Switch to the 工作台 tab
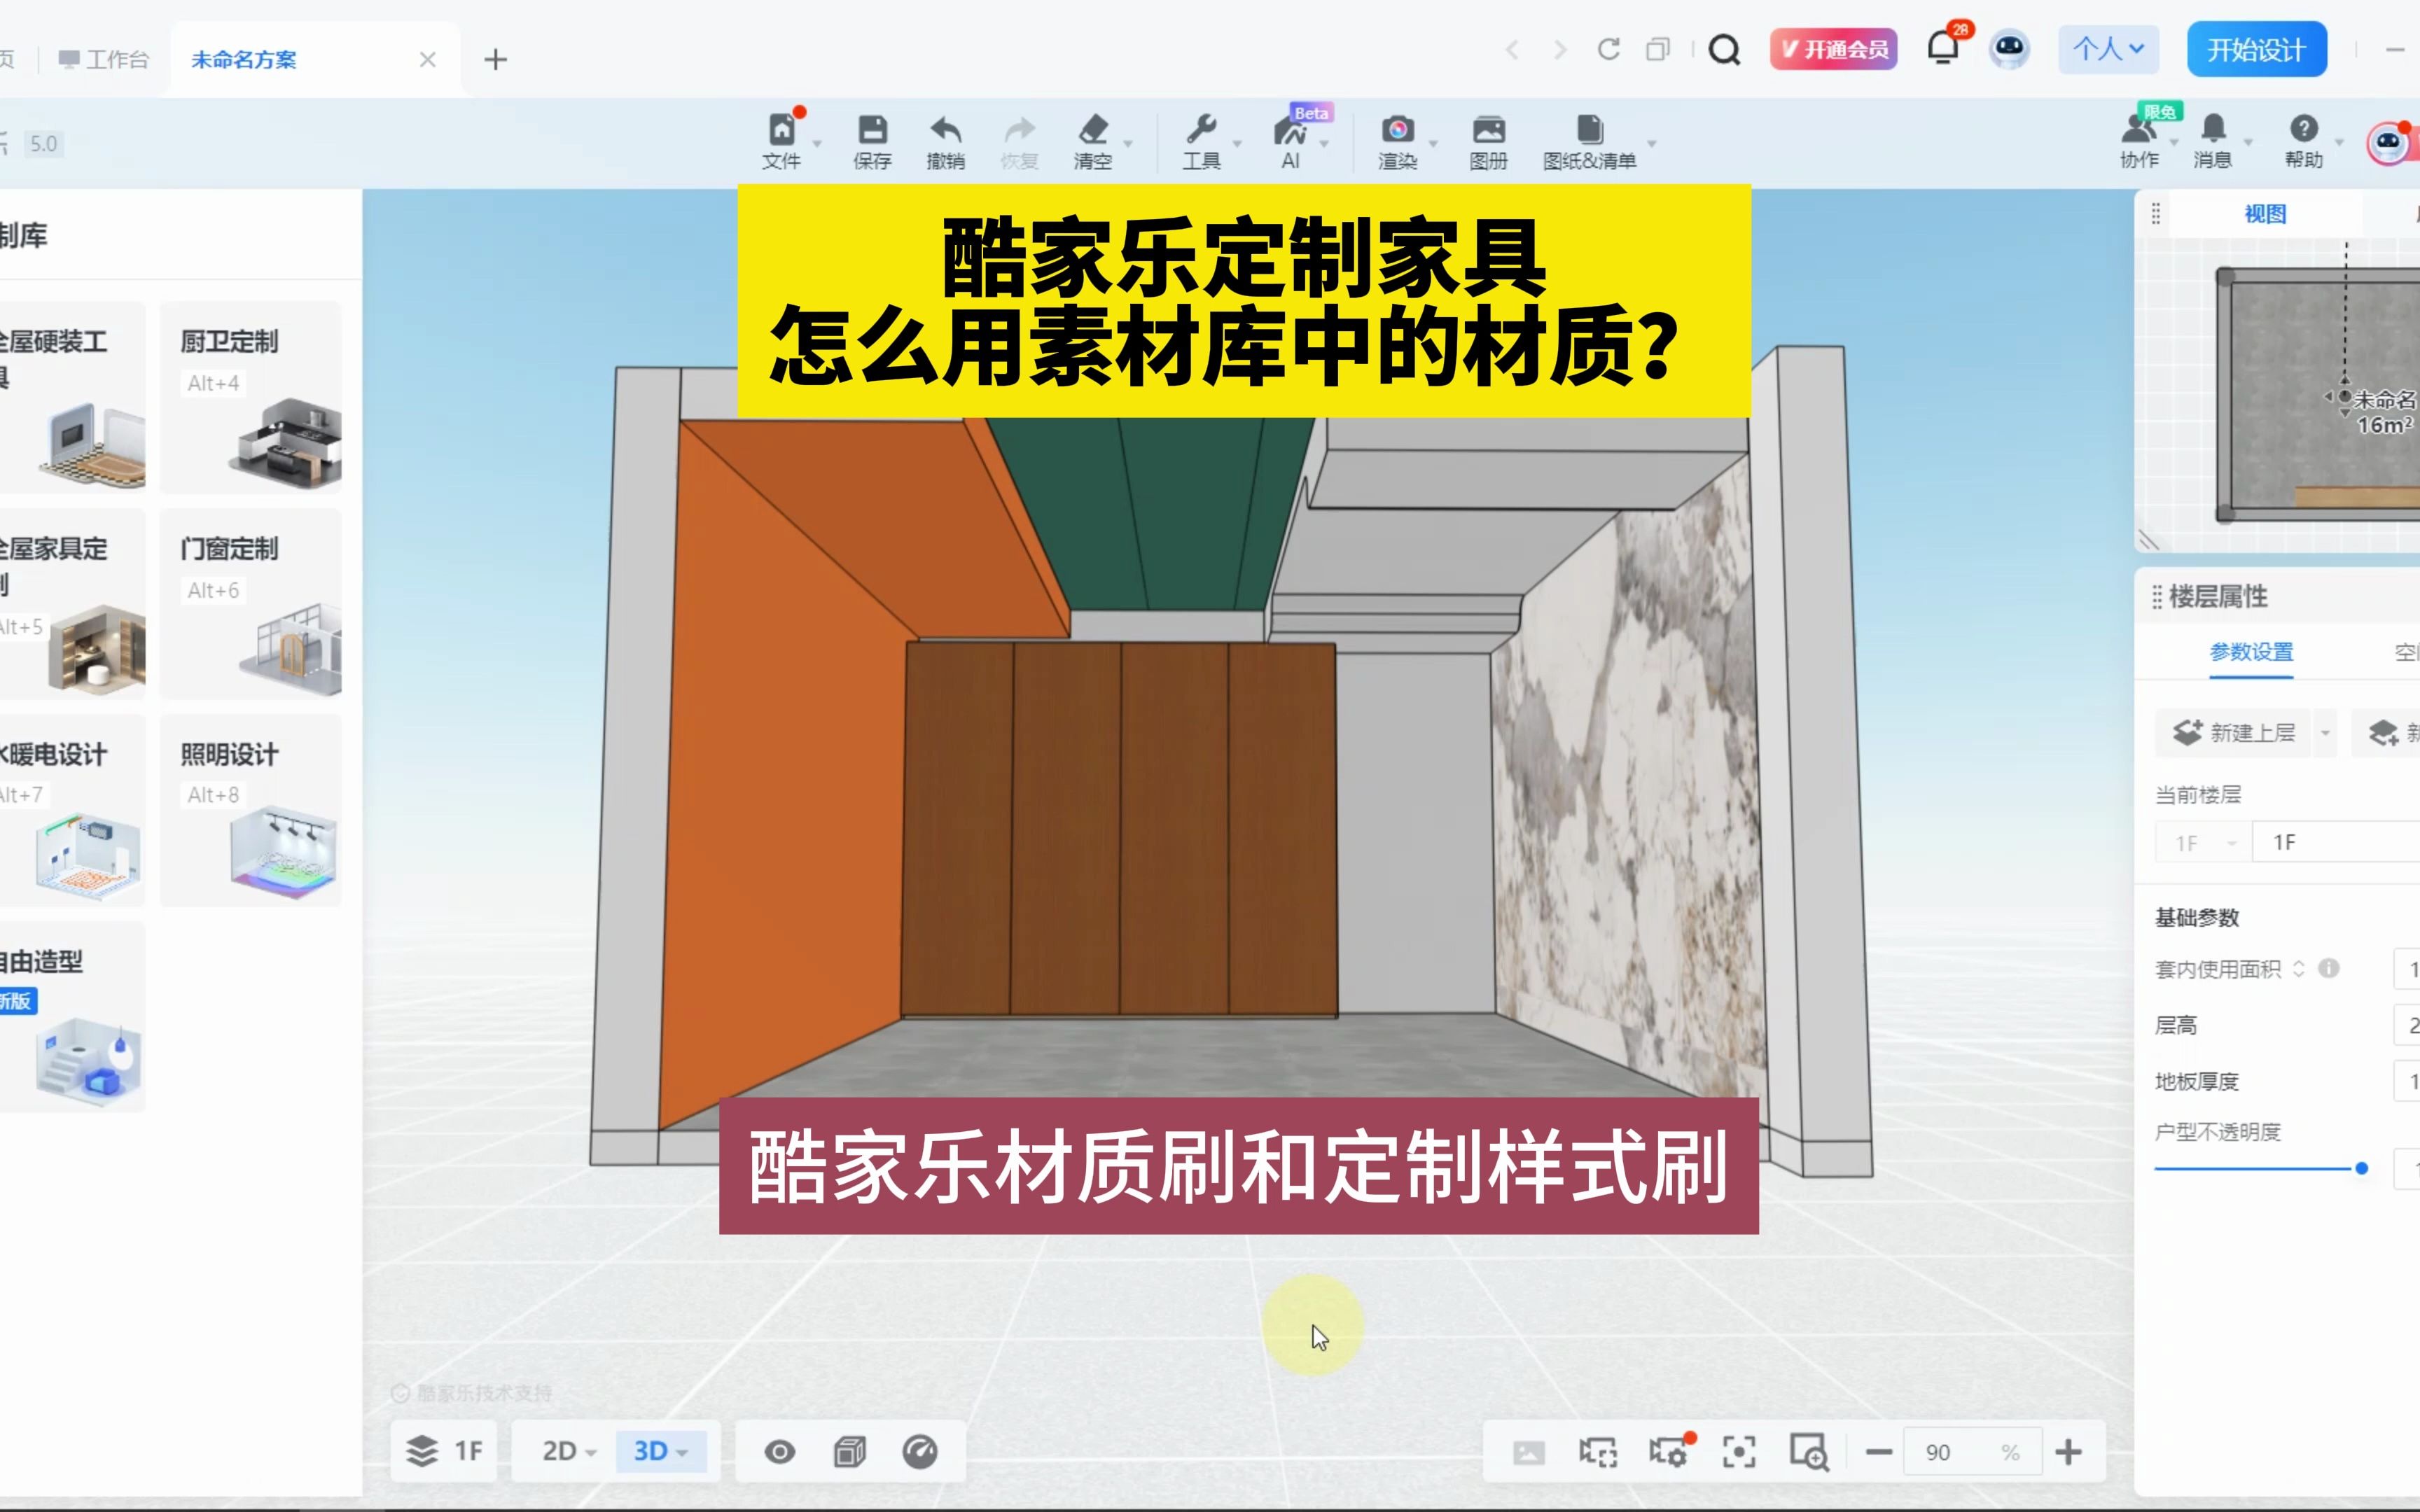The height and width of the screenshot is (1512, 2420). 104,60
